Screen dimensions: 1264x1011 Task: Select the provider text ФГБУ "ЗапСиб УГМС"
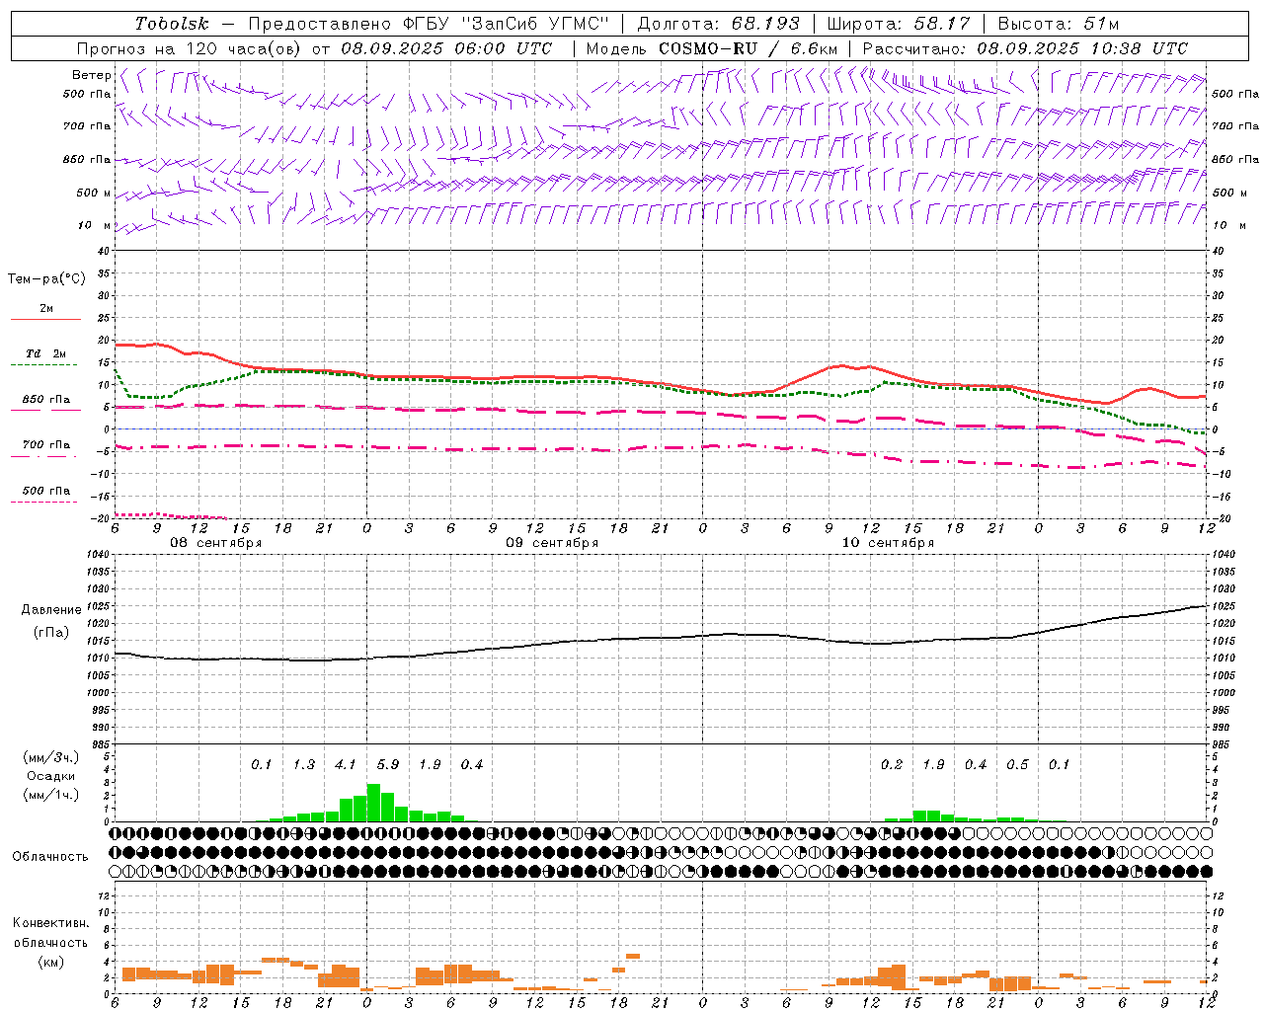[x=508, y=24]
